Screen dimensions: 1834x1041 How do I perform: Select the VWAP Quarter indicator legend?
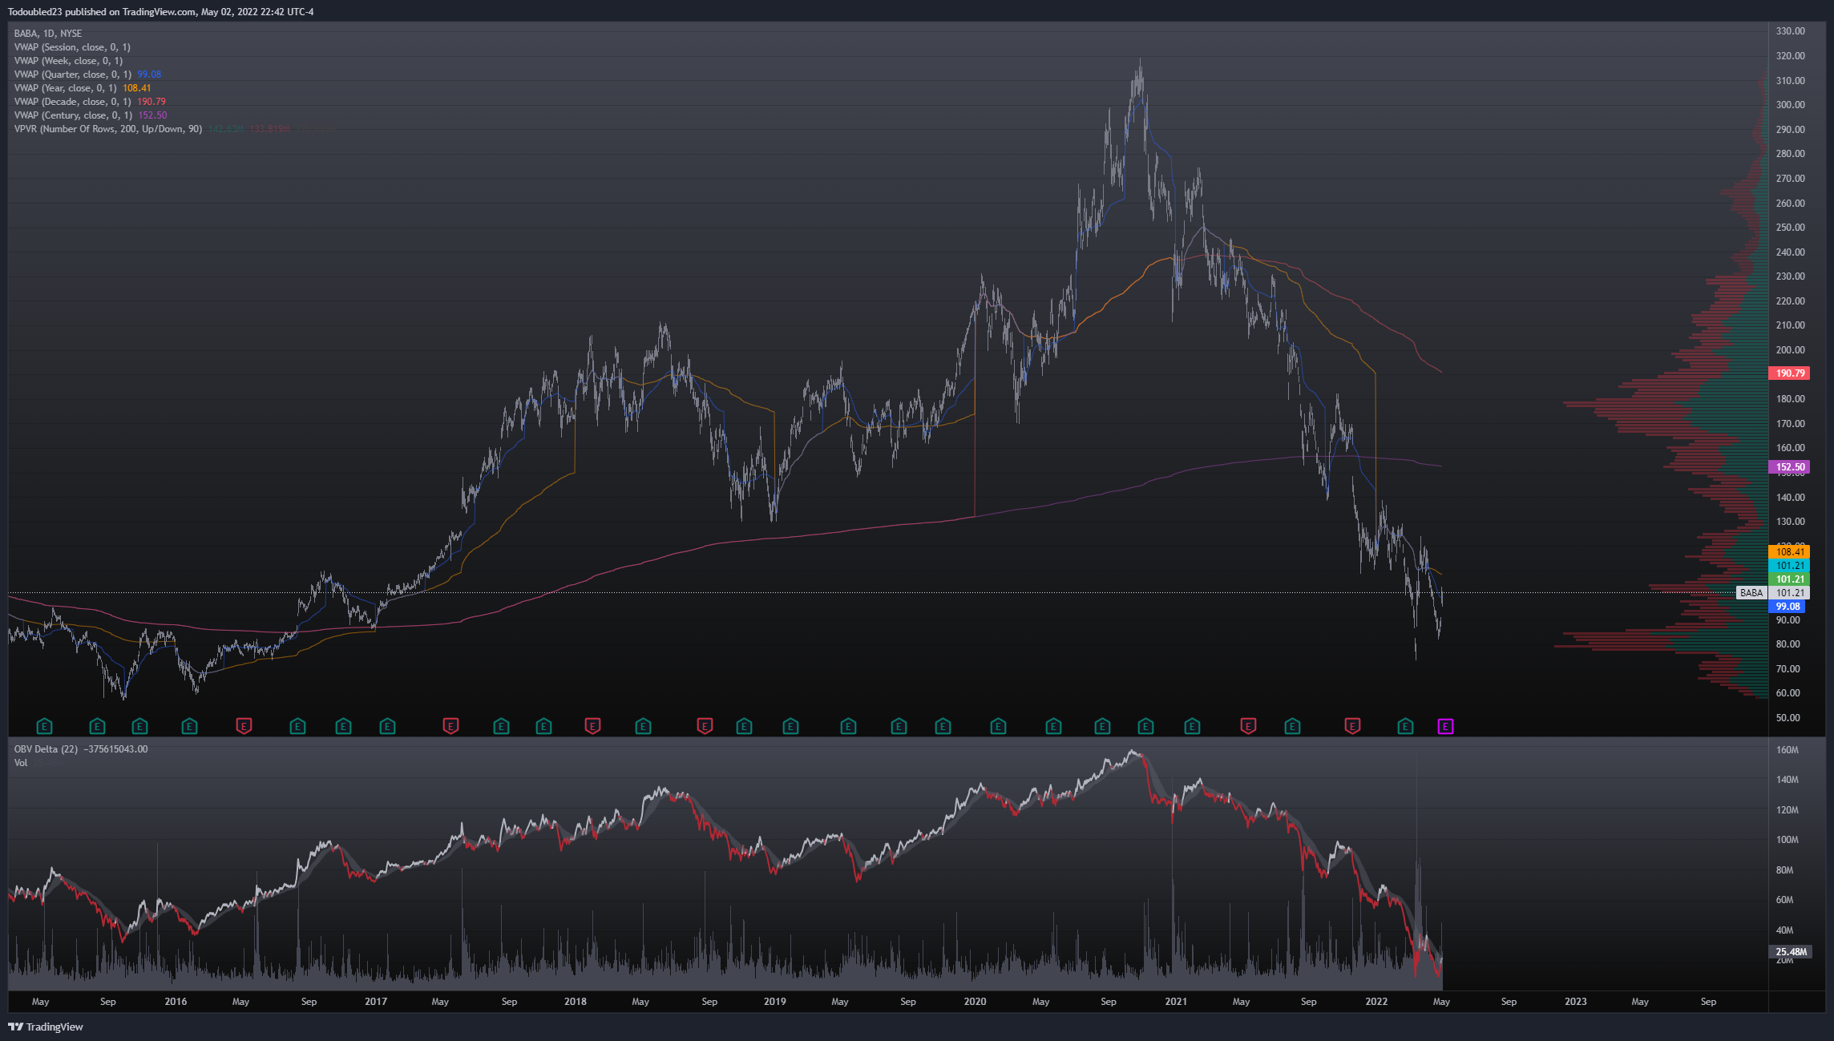click(87, 75)
